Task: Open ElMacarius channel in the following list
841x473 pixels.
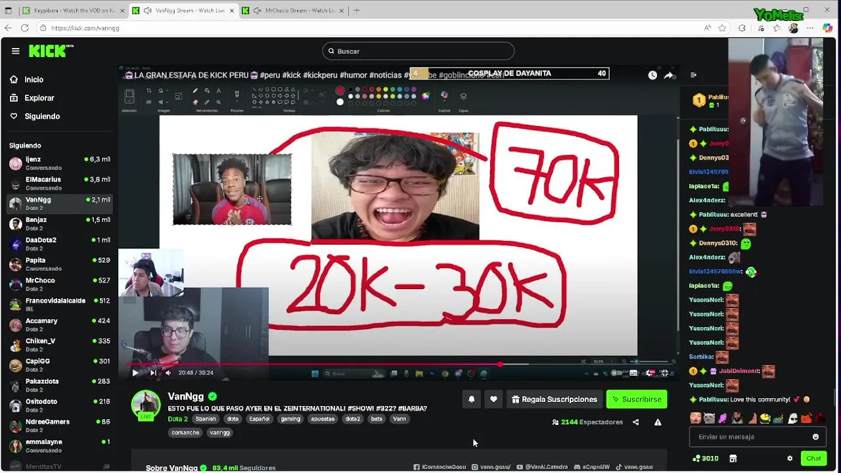Action: (x=59, y=183)
